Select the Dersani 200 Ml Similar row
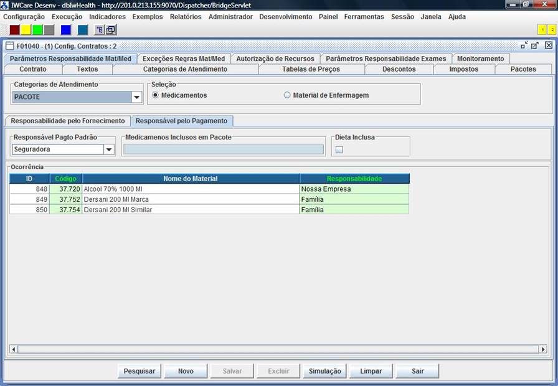558x386 pixels. [x=209, y=210]
